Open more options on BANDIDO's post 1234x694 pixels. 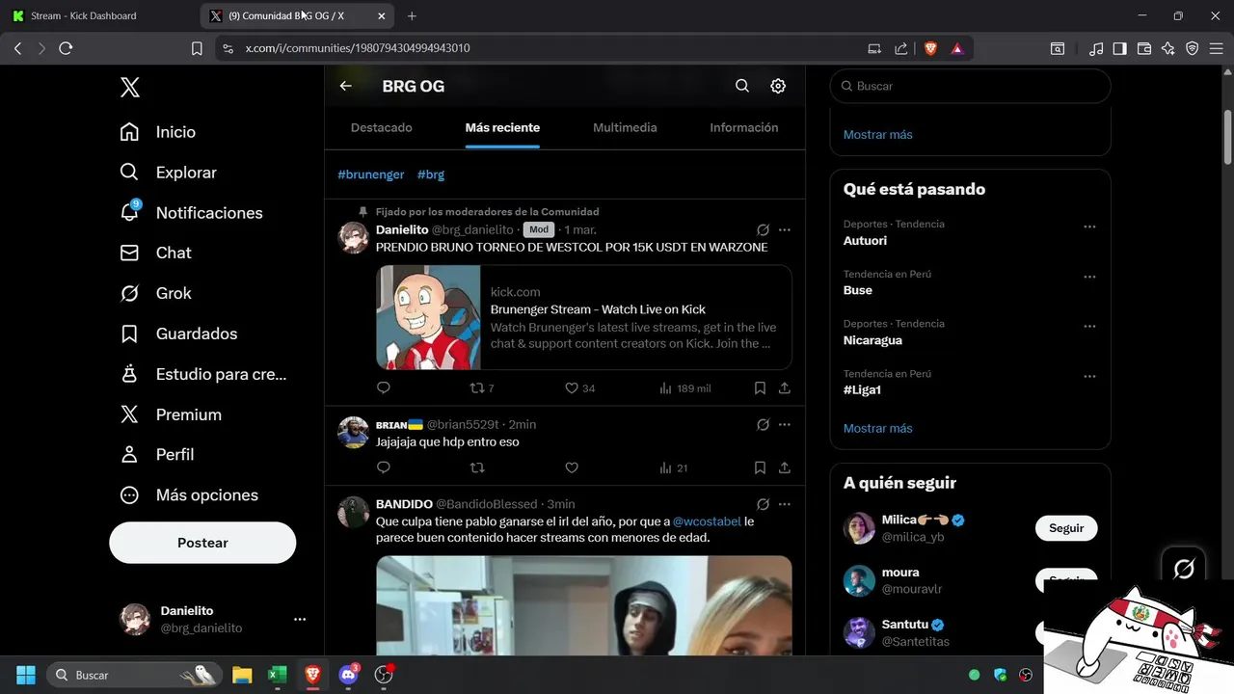[785, 504]
